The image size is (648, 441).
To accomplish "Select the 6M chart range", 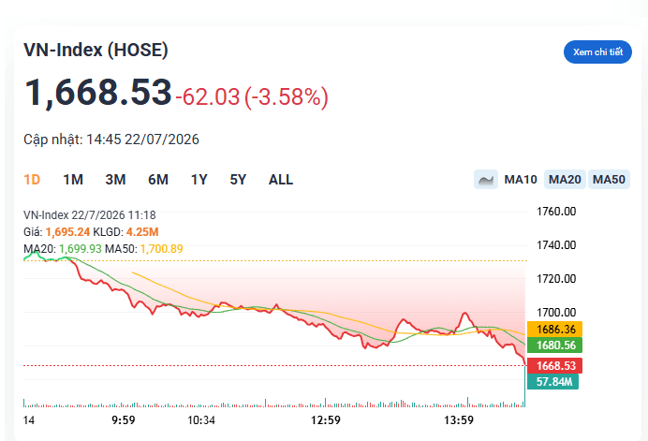I will pyautogui.click(x=158, y=180).
